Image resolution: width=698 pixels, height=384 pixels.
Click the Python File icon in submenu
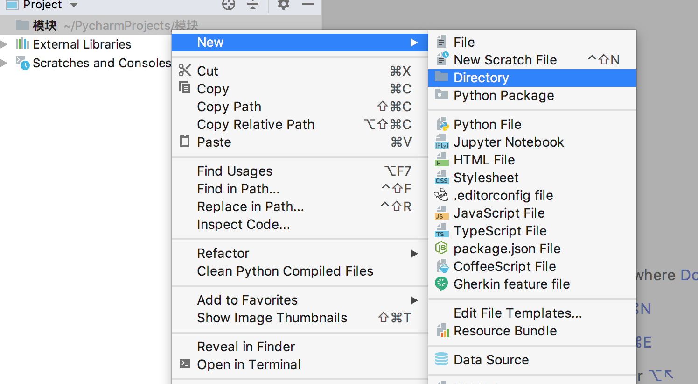coord(441,124)
